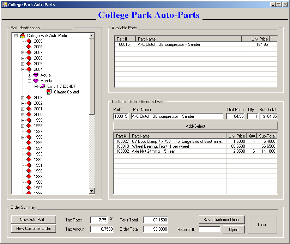The image size is (290, 244).
Task: Select the CV Boot Clamp order row
Action: pyautogui.click(x=195, y=141)
